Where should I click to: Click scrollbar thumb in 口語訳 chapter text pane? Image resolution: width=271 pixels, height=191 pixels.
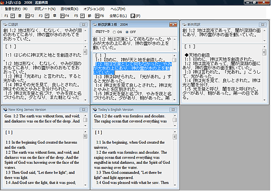tap(85, 52)
